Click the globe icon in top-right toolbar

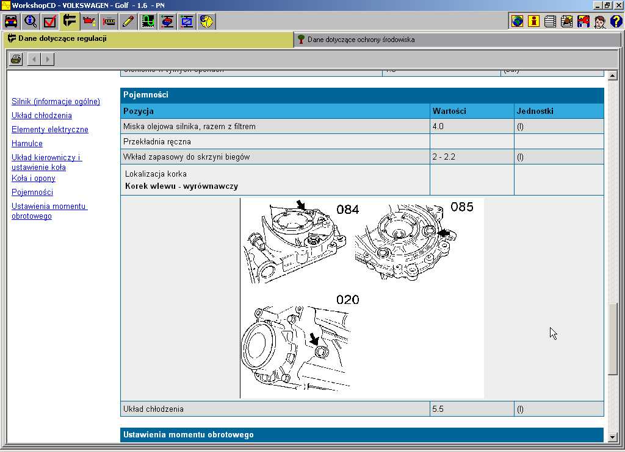tap(517, 22)
